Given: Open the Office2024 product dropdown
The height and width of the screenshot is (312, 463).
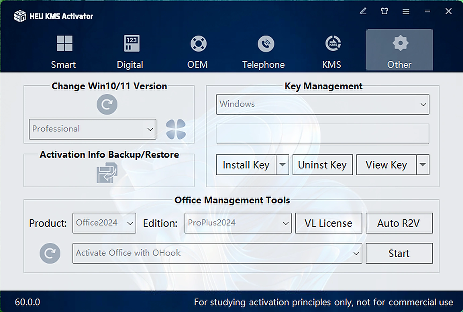Looking at the screenshot, I should click(x=104, y=223).
